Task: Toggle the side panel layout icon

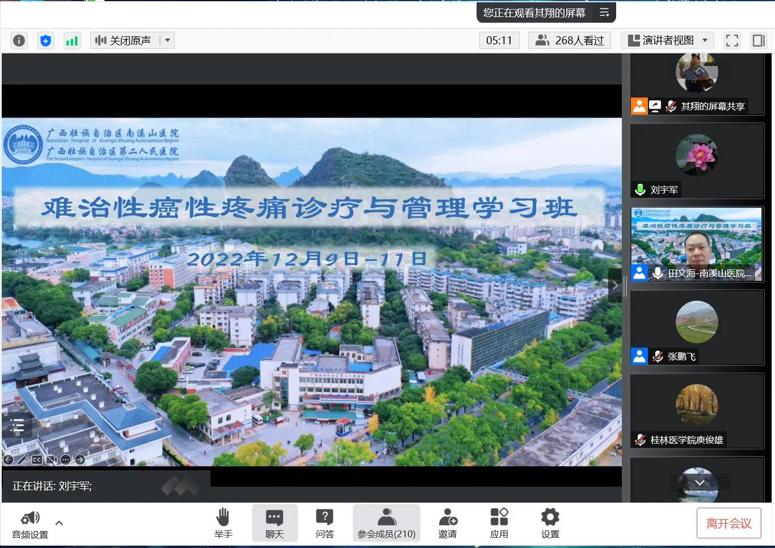Action: [x=759, y=40]
